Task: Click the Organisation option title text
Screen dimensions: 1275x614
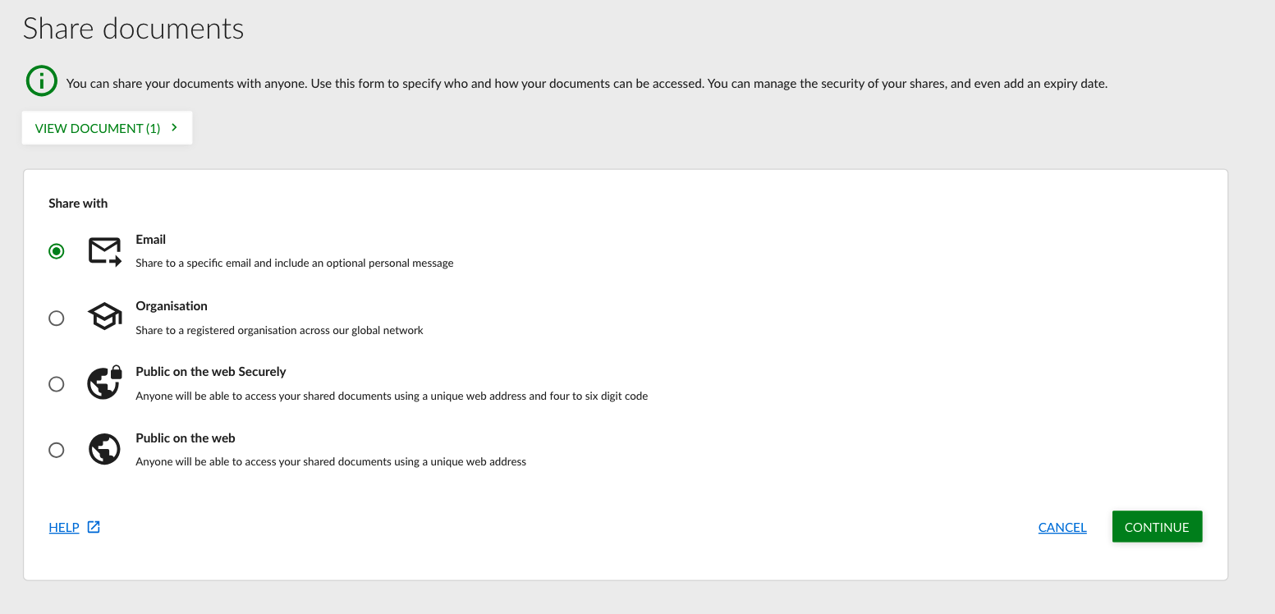Action: tap(172, 306)
